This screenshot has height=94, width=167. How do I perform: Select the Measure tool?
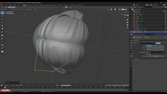(2, 35)
